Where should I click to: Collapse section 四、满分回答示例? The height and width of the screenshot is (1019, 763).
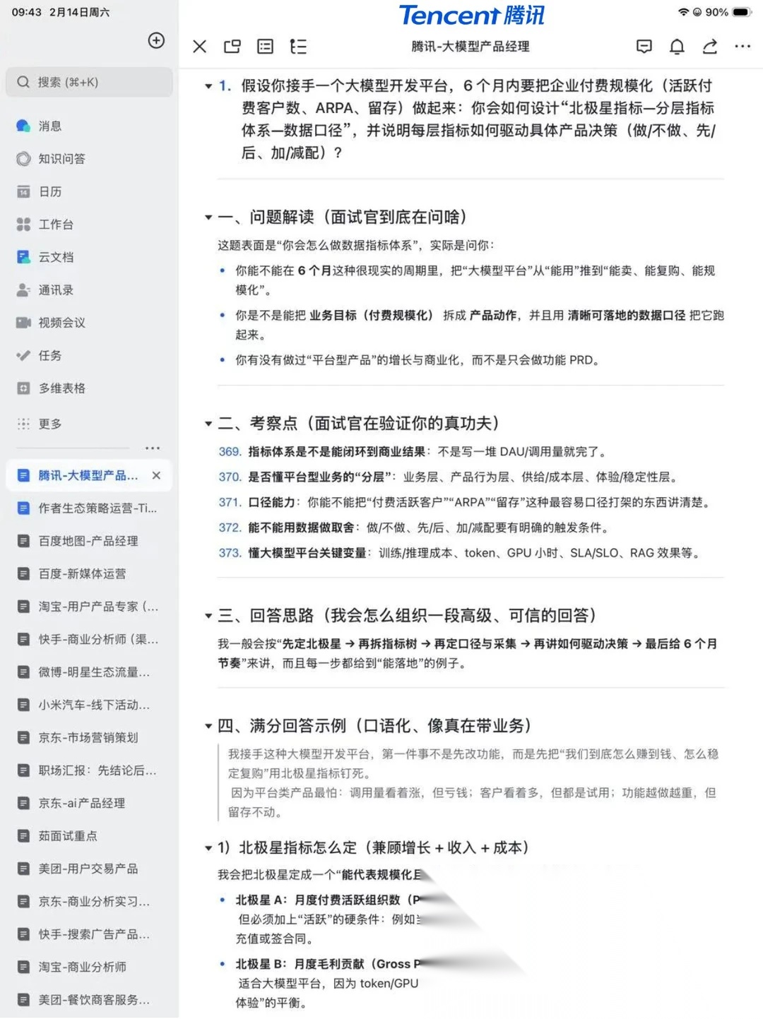point(208,726)
